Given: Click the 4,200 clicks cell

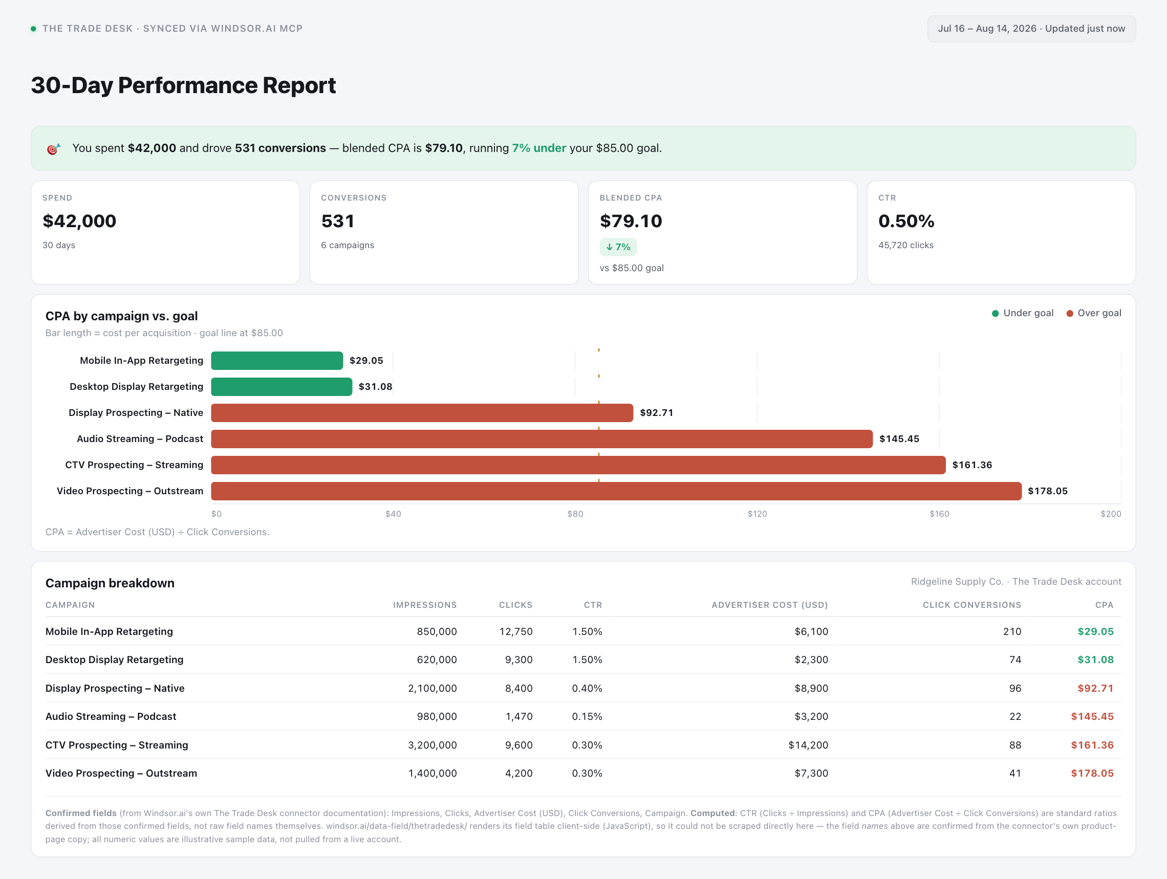Looking at the screenshot, I should pyautogui.click(x=518, y=773).
